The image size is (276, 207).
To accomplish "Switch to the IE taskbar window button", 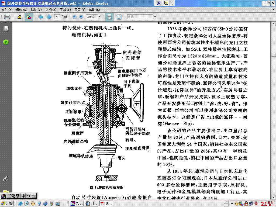I will 91,203.
